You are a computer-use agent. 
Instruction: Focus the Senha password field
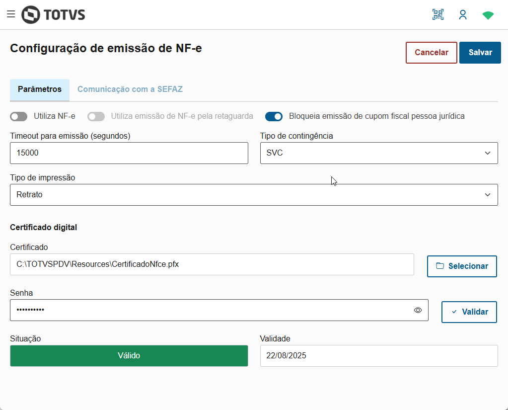click(209, 310)
